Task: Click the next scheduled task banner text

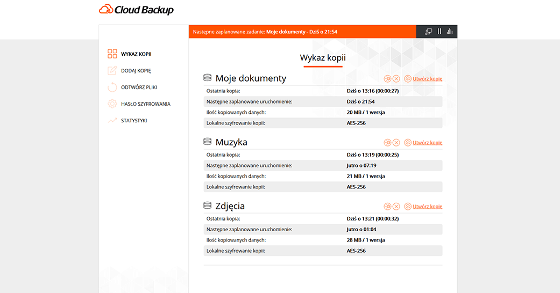Action: click(265, 32)
